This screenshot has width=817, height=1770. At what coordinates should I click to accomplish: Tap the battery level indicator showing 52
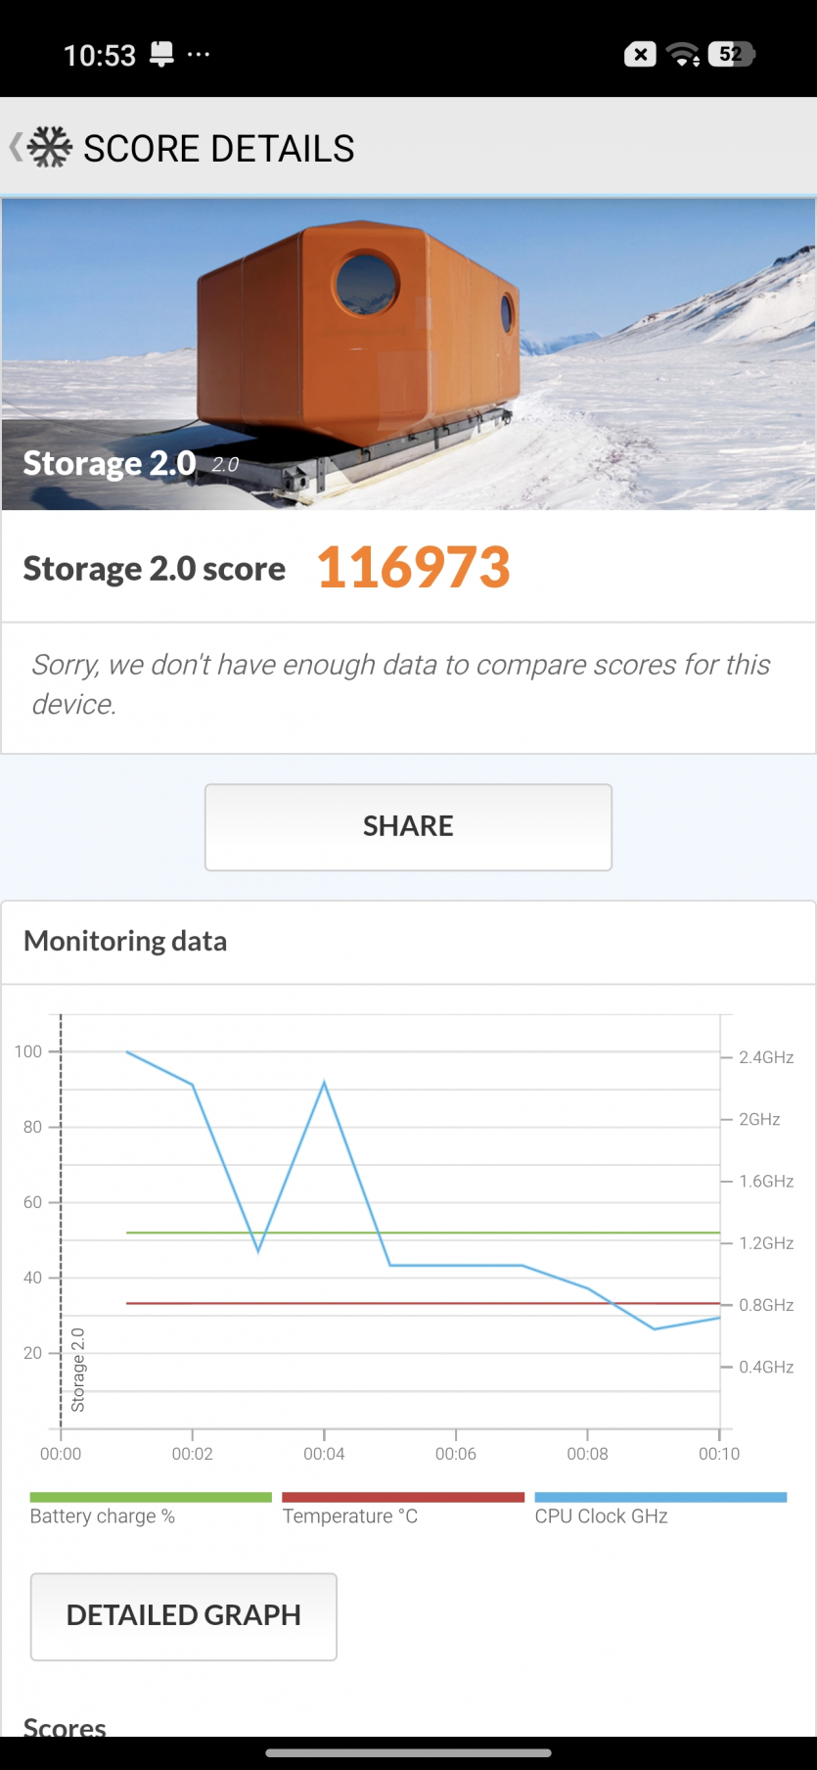[732, 54]
